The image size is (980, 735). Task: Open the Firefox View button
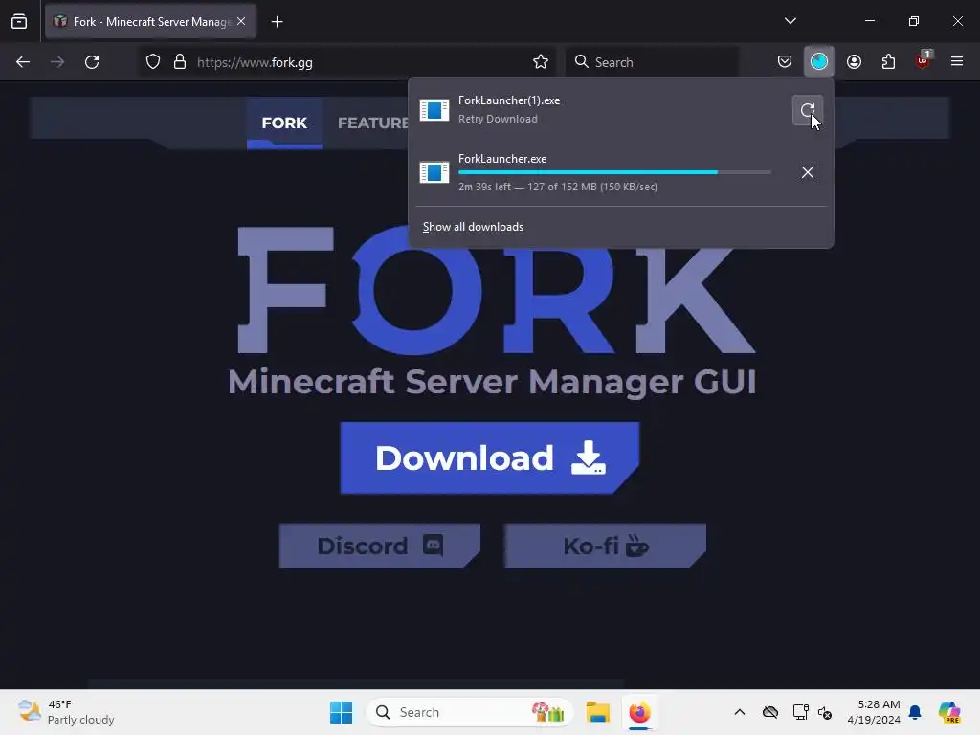tap(19, 22)
